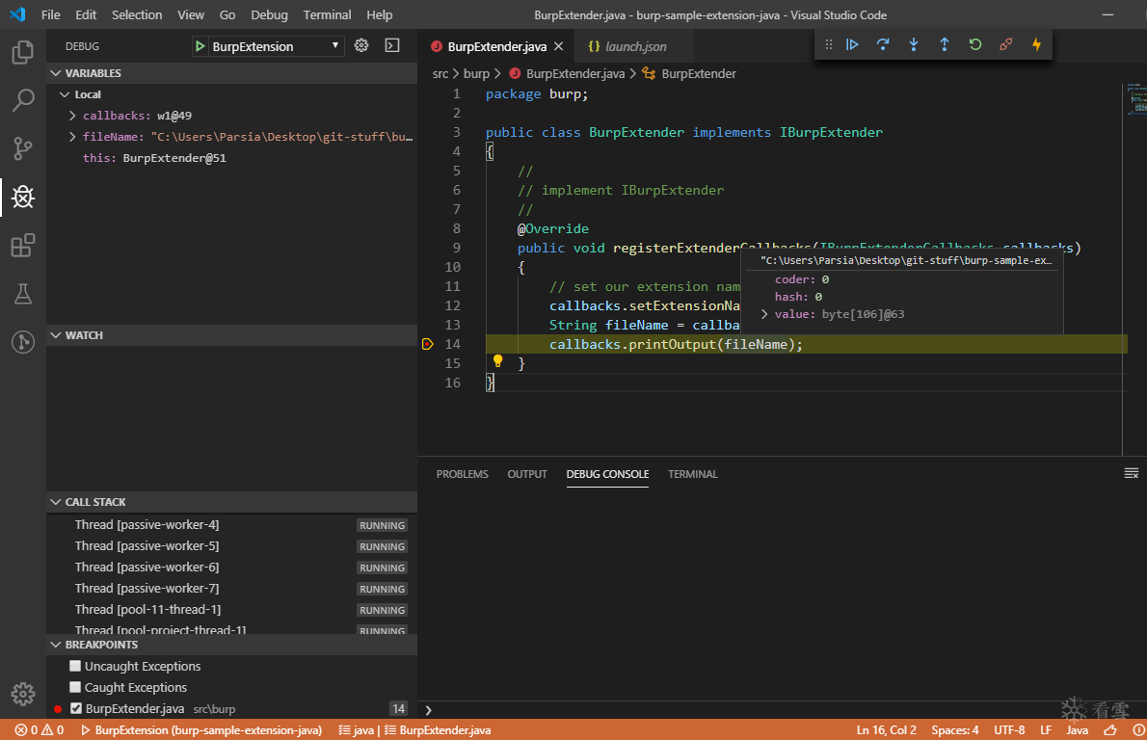The height and width of the screenshot is (740, 1147).
Task: Open launch.json via the debug gear icon
Action: click(x=361, y=45)
